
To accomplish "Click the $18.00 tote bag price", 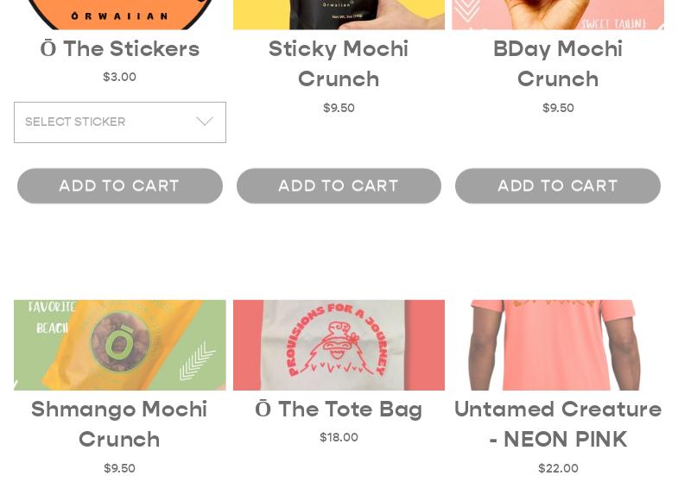I will tap(339, 438).
